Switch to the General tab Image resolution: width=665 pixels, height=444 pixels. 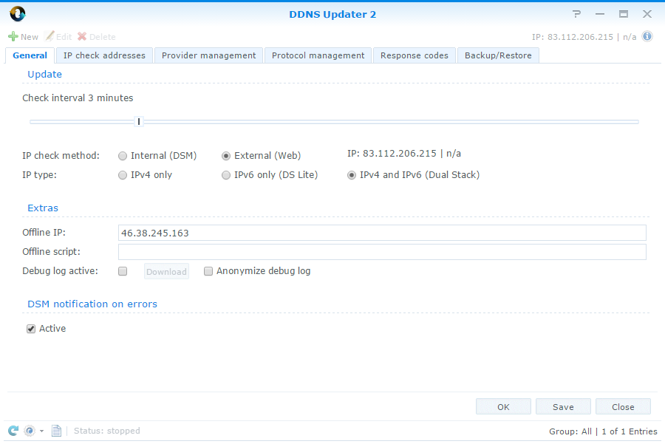(30, 55)
